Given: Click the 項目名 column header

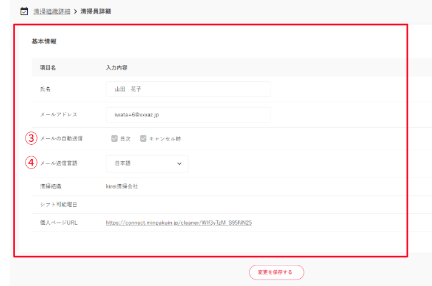Looking at the screenshot, I should coord(48,67).
